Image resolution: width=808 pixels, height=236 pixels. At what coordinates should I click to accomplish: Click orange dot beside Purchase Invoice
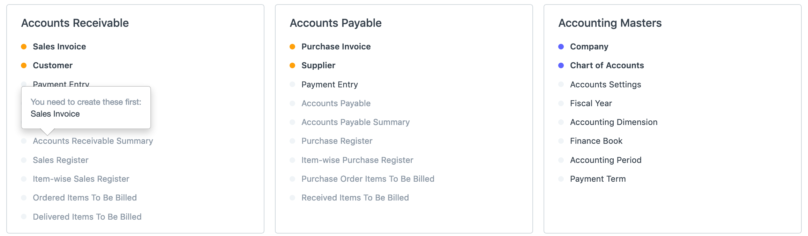(292, 47)
